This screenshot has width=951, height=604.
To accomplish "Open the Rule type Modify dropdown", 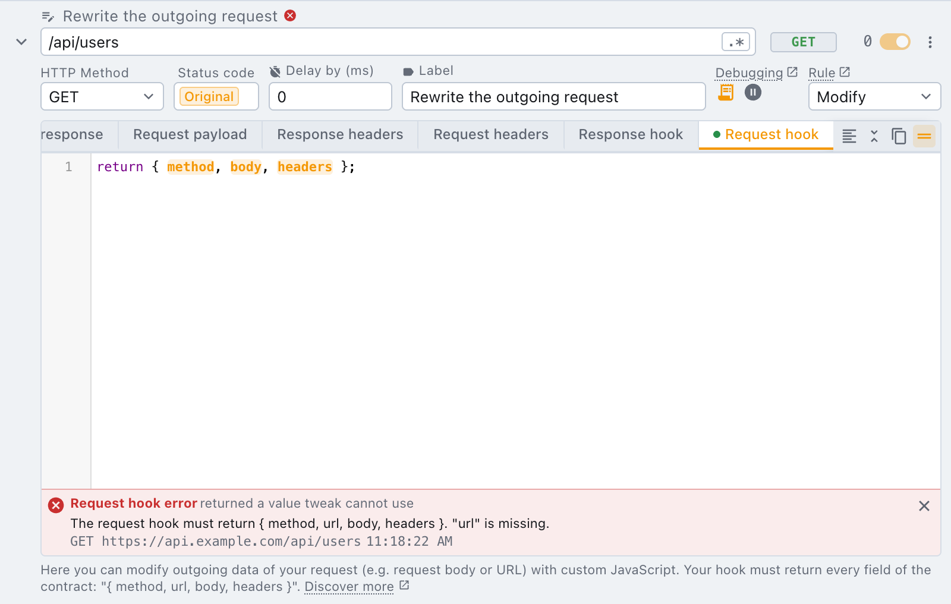I will 874,96.
